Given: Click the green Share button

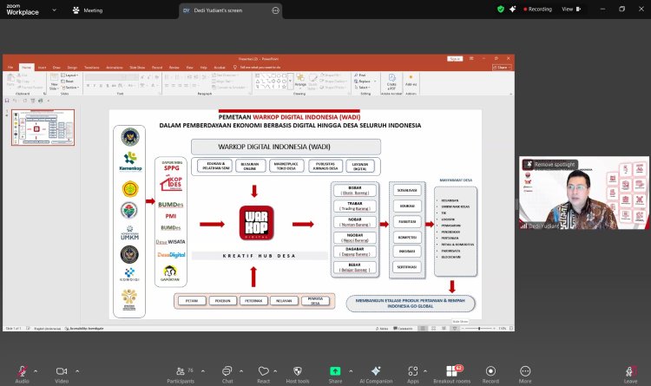Looking at the screenshot, I should [x=335, y=370].
